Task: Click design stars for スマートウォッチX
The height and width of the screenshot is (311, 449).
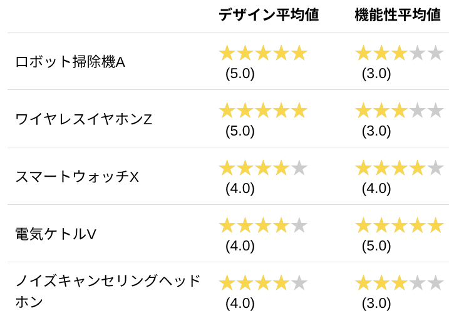Action: 263,168
